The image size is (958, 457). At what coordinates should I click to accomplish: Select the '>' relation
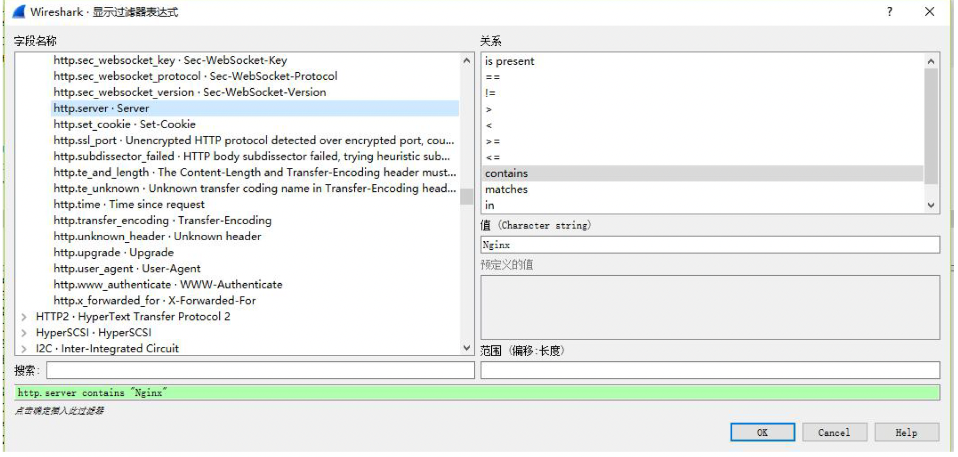[x=703, y=109]
